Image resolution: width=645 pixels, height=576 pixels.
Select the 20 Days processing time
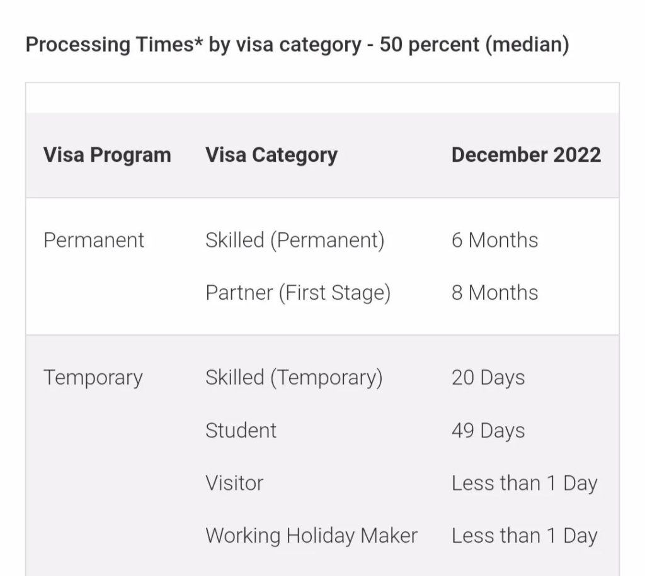(x=488, y=378)
